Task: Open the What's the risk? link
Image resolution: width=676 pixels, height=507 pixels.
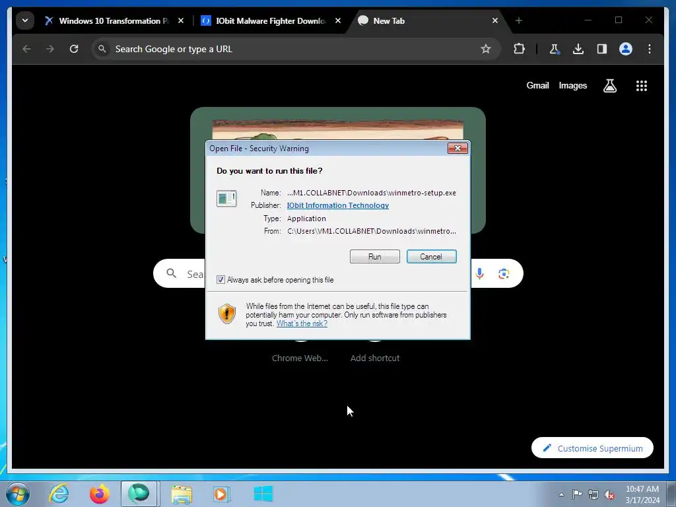Action: tap(302, 323)
